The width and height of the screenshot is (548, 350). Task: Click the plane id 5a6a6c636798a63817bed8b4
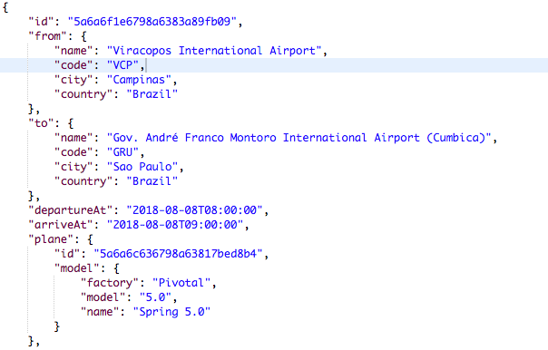(178, 254)
